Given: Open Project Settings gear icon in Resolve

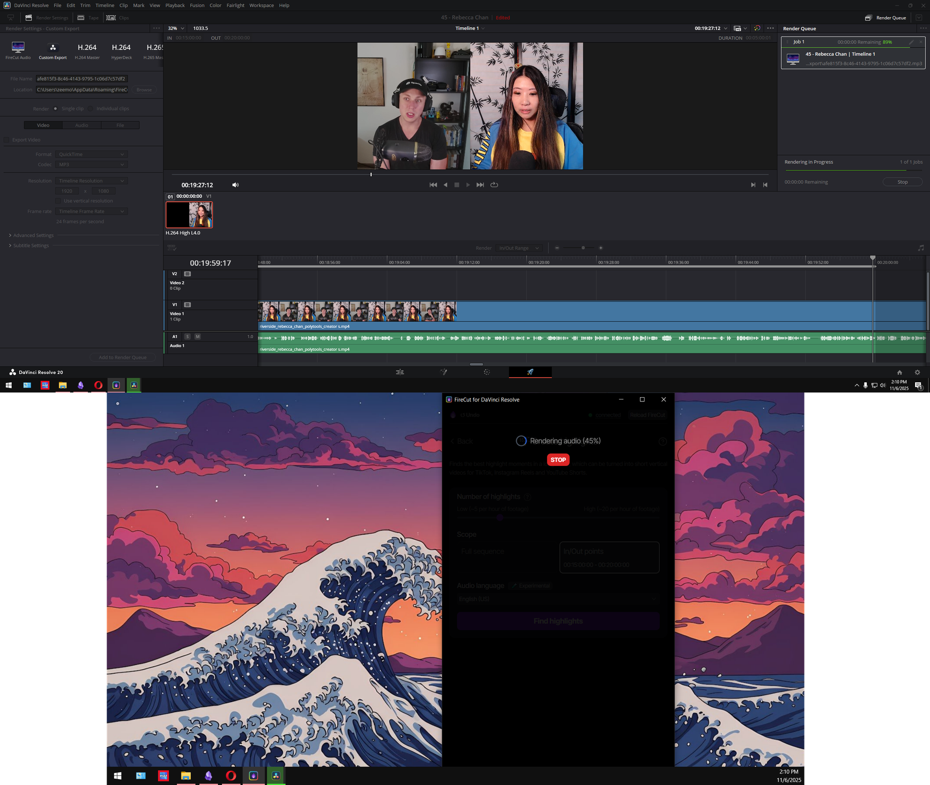Looking at the screenshot, I should pos(917,373).
